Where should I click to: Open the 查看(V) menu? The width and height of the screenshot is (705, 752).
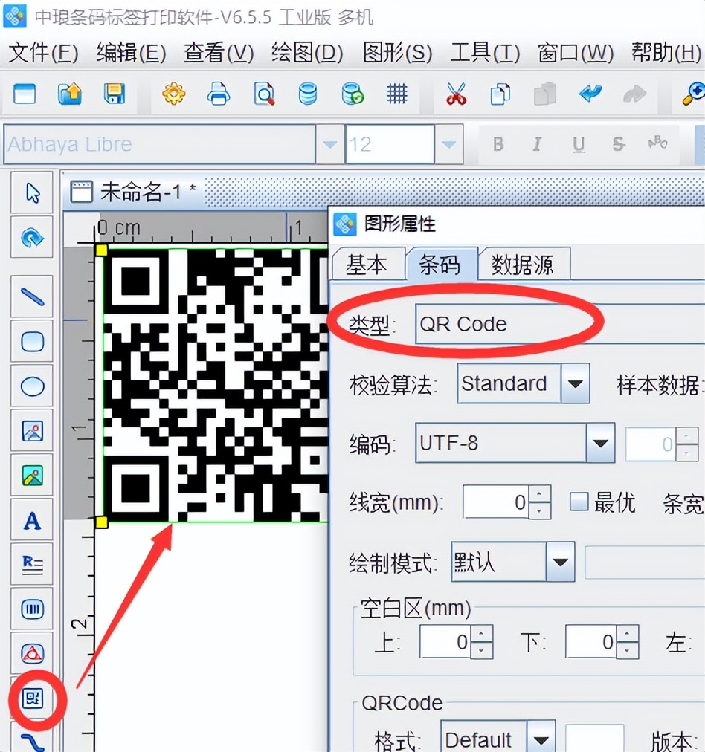point(219,52)
